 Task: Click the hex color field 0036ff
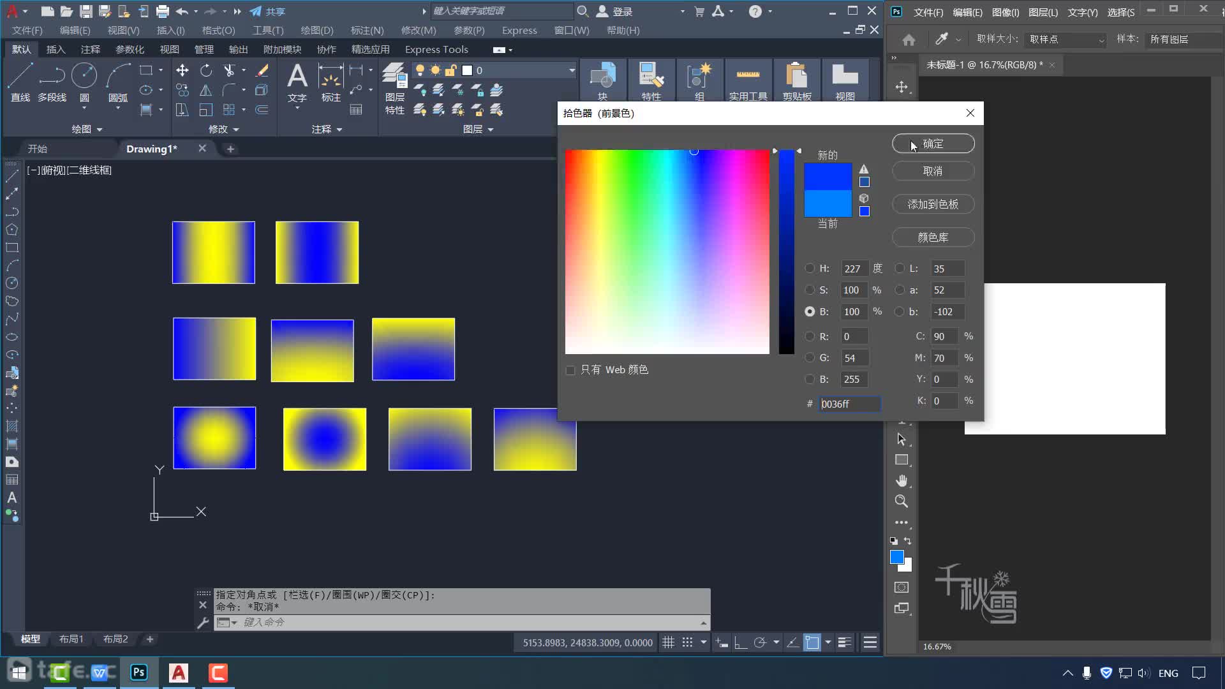click(x=849, y=404)
